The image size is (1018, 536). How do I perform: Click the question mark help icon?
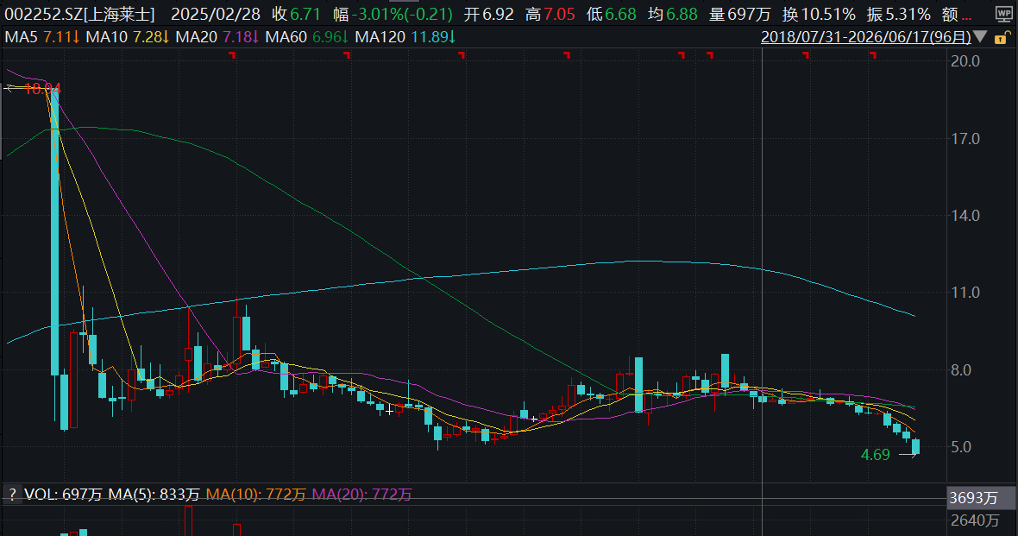click(x=12, y=495)
